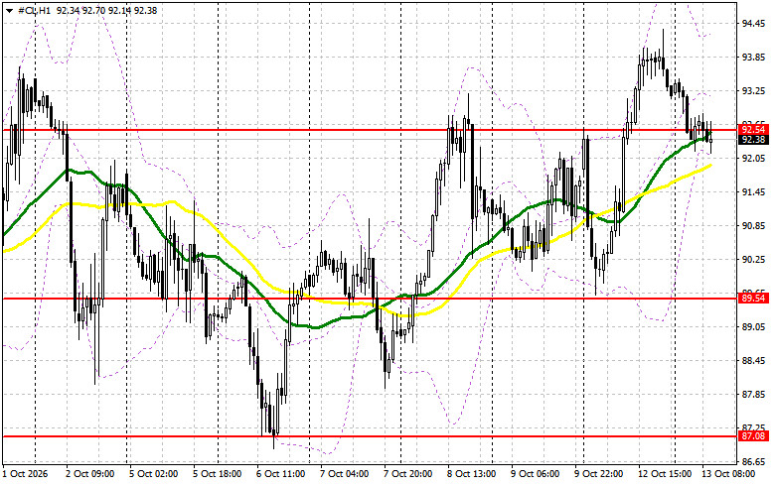Click the OHLC values 92.34 92.70 92.14 92.38
This screenshot has width=776, height=485.
(x=106, y=10)
